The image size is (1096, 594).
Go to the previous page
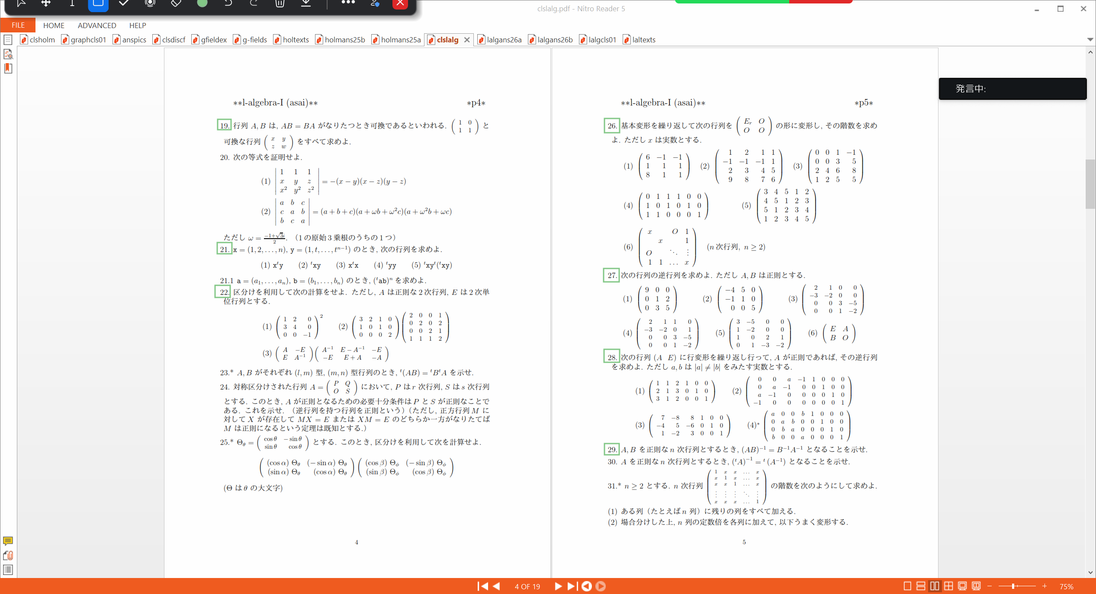click(x=497, y=586)
